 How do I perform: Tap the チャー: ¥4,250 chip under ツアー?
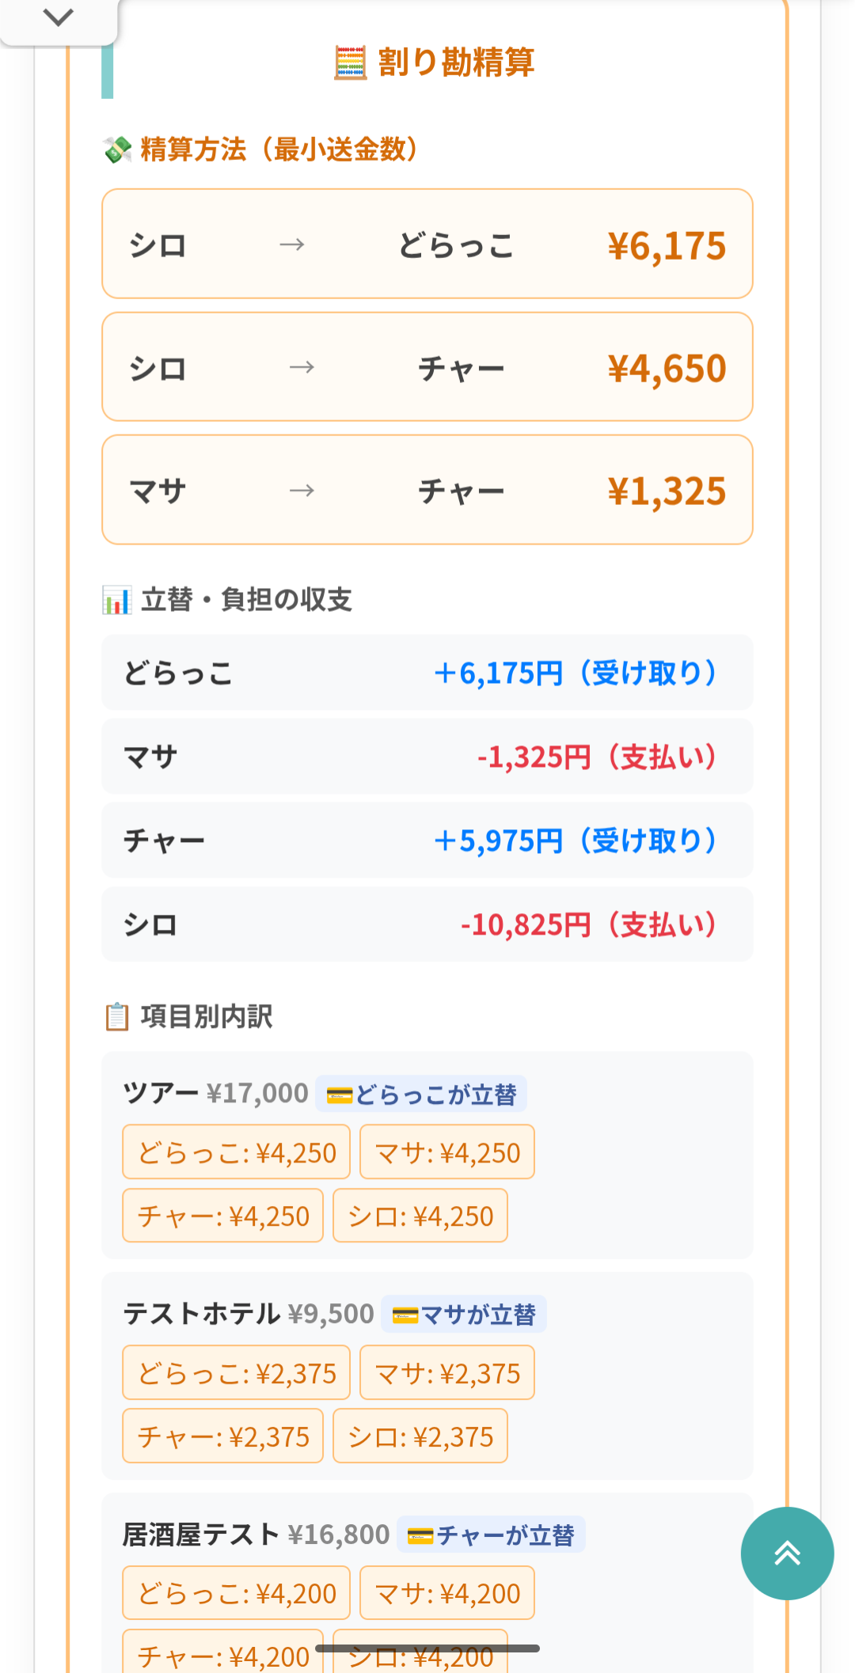[222, 1216]
